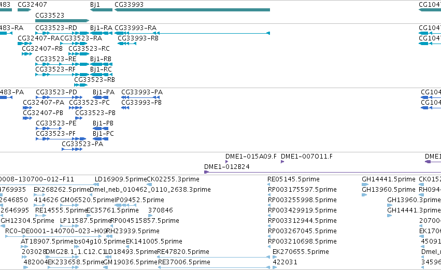Viewport: 441px width, 270px height.
Task: Click EST label RP003175597.5prime
Action: point(302,190)
